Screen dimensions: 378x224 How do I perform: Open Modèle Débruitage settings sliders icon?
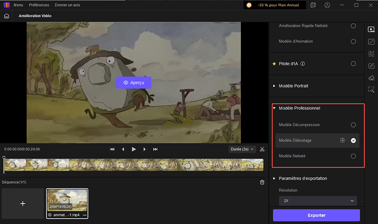coord(343,140)
